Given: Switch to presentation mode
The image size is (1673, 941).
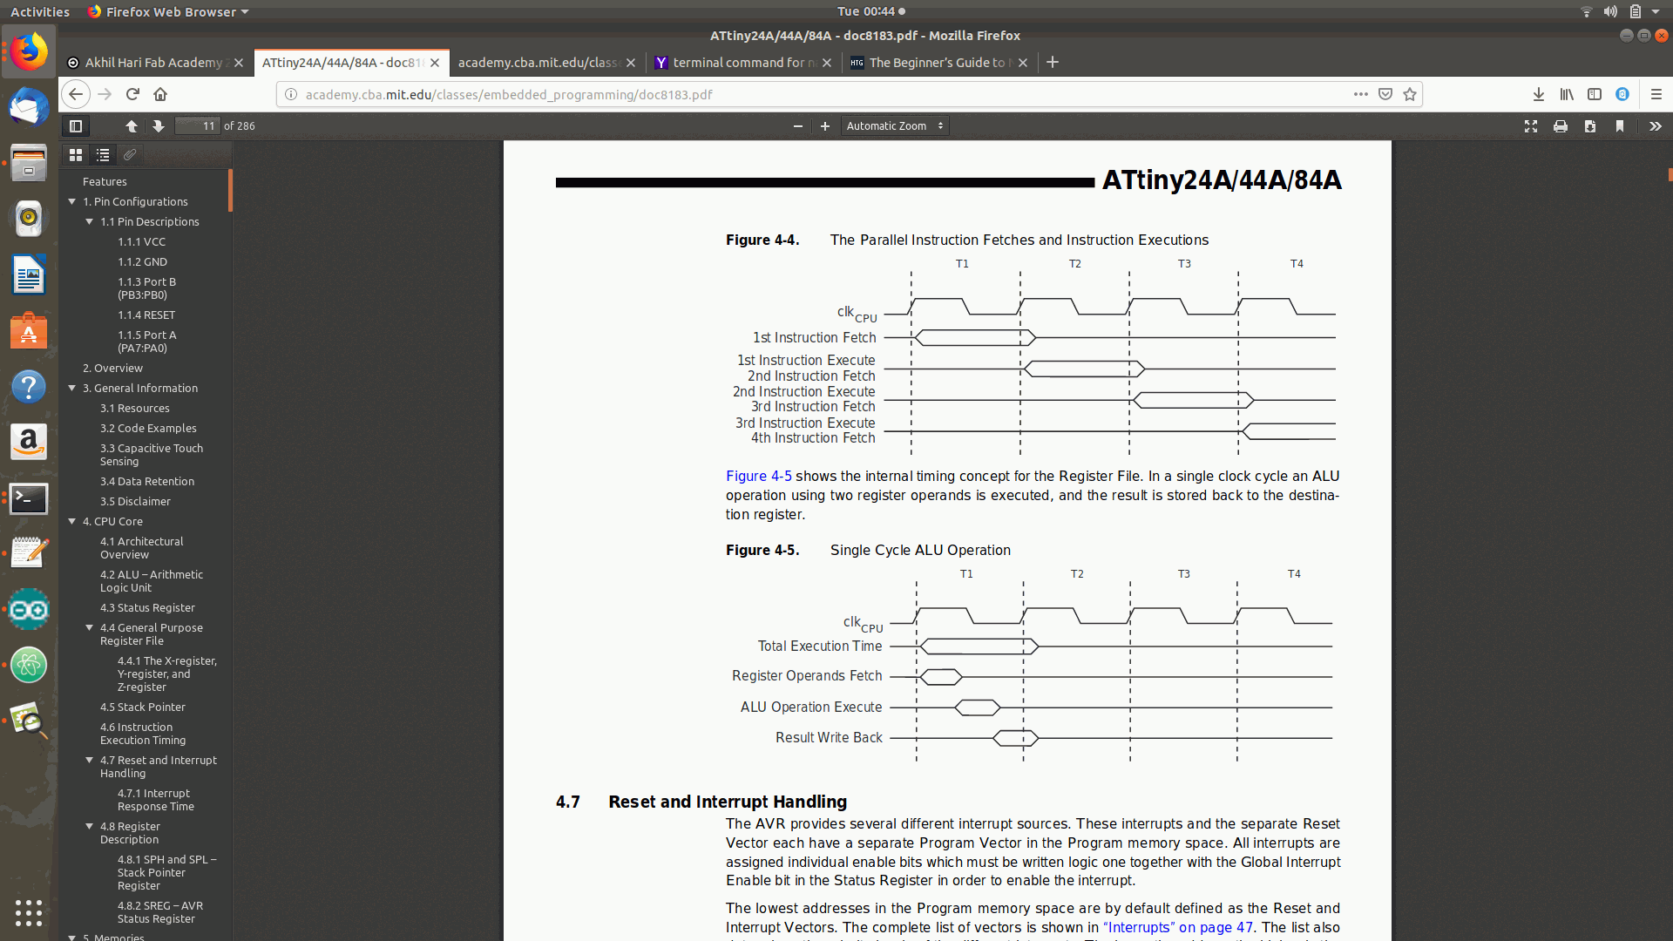Looking at the screenshot, I should [1531, 126].
